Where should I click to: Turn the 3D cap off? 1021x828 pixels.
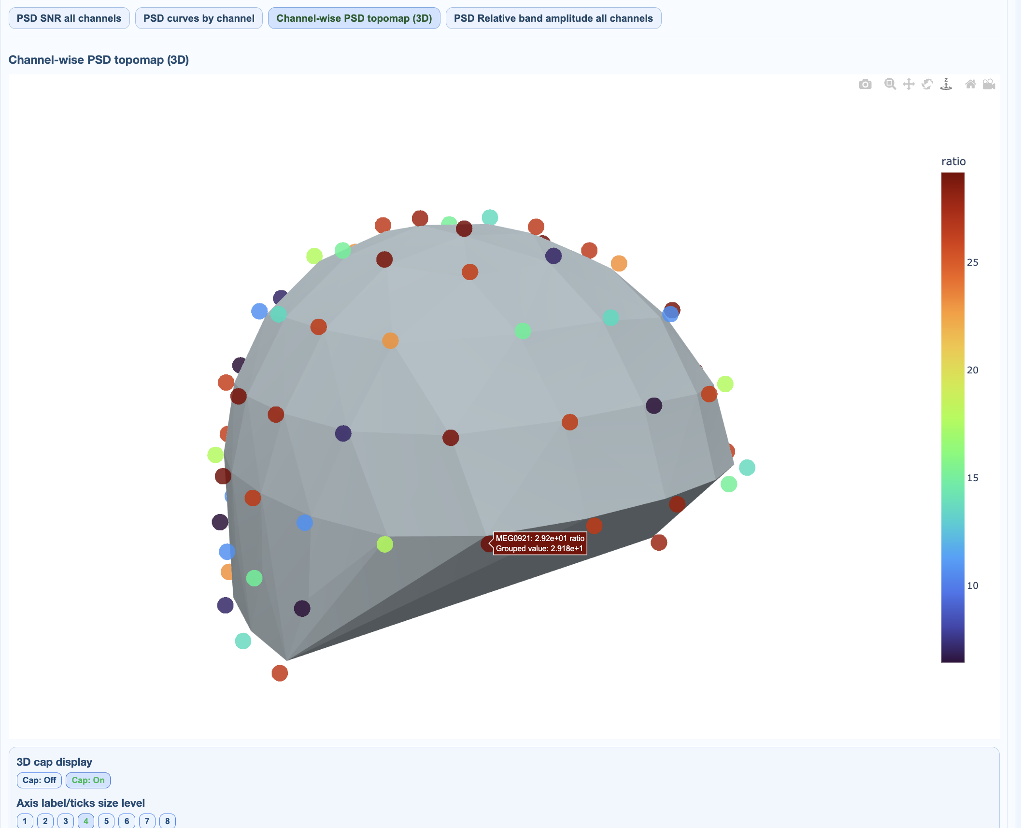tap(39, 780)
